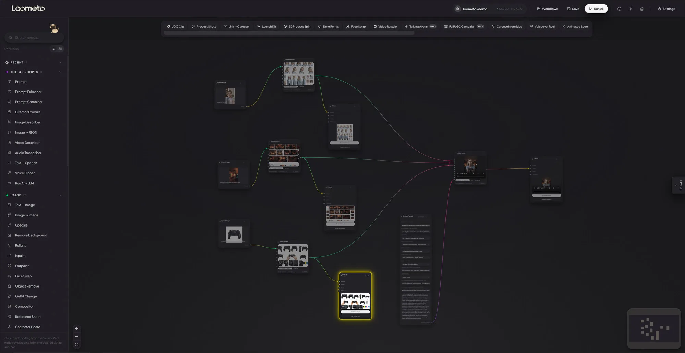Choose the Prompt Combiner node
685x353 pixels.
(34, 102)
